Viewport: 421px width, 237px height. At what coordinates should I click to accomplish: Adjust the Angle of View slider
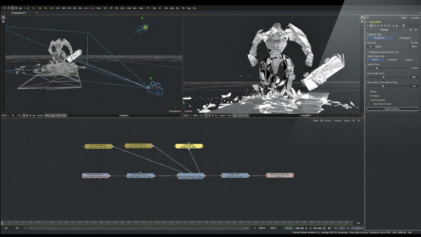click(377, 68)
